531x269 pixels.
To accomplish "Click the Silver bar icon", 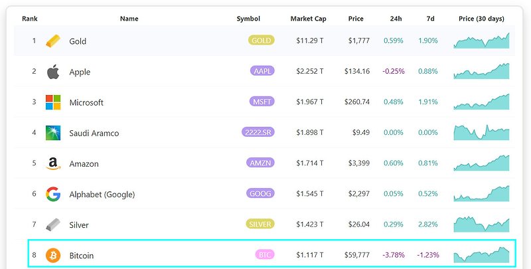I will click(x=53, y=224).
